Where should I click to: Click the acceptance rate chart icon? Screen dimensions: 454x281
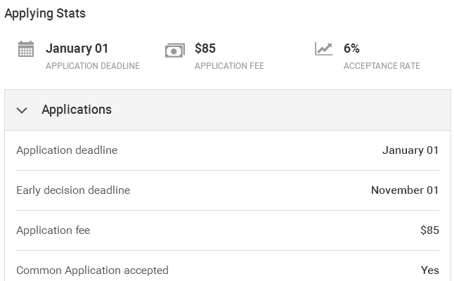pyautogui.click(x=323, y=50)
